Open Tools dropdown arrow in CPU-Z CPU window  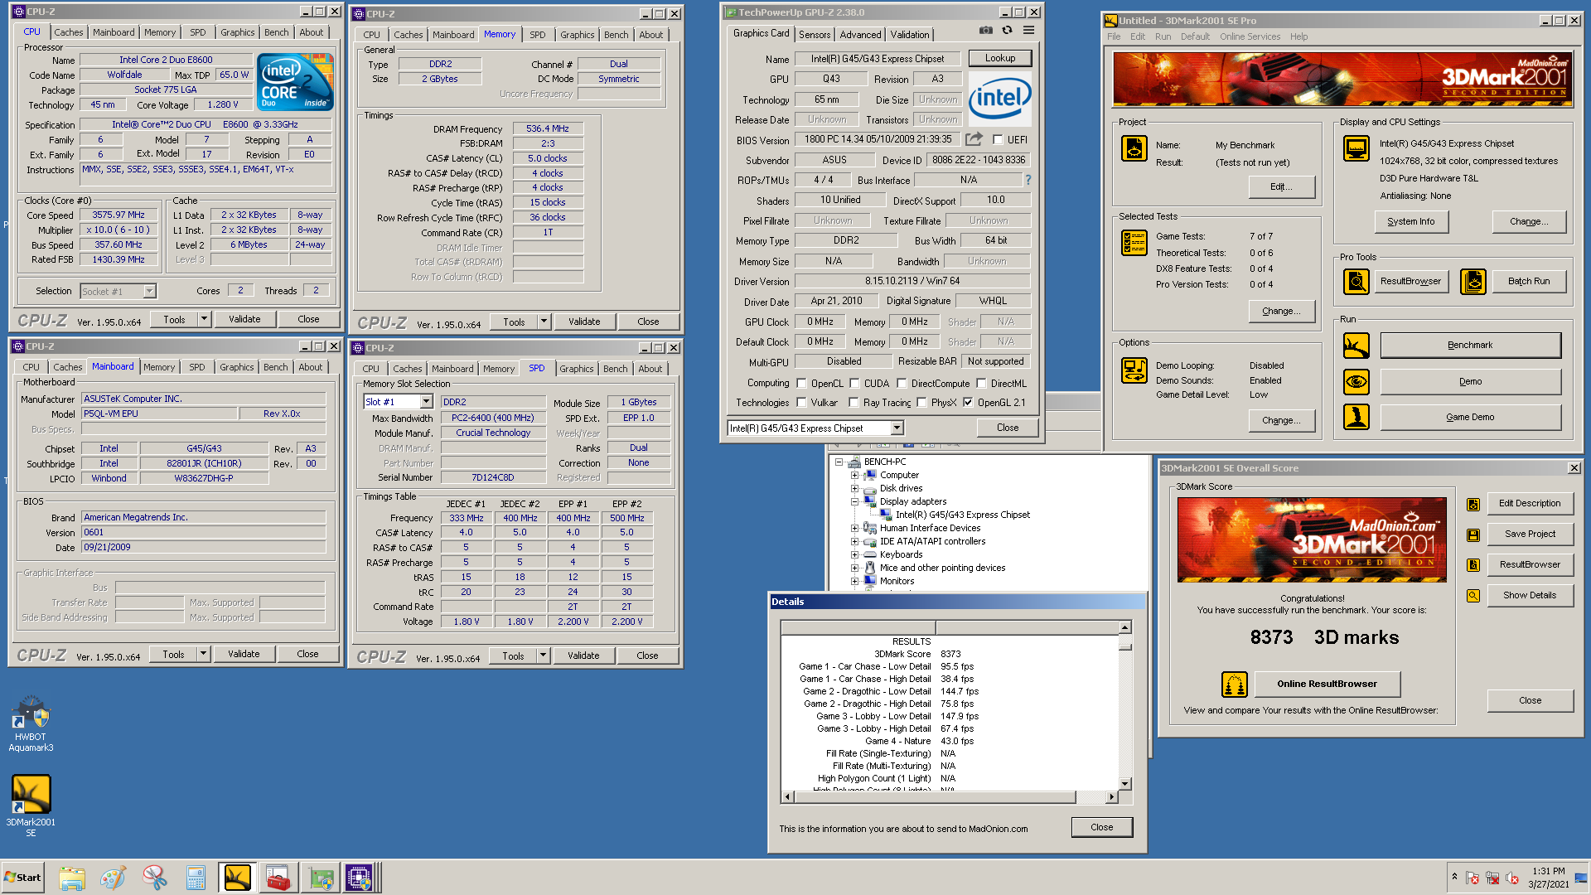click(204, 319)
